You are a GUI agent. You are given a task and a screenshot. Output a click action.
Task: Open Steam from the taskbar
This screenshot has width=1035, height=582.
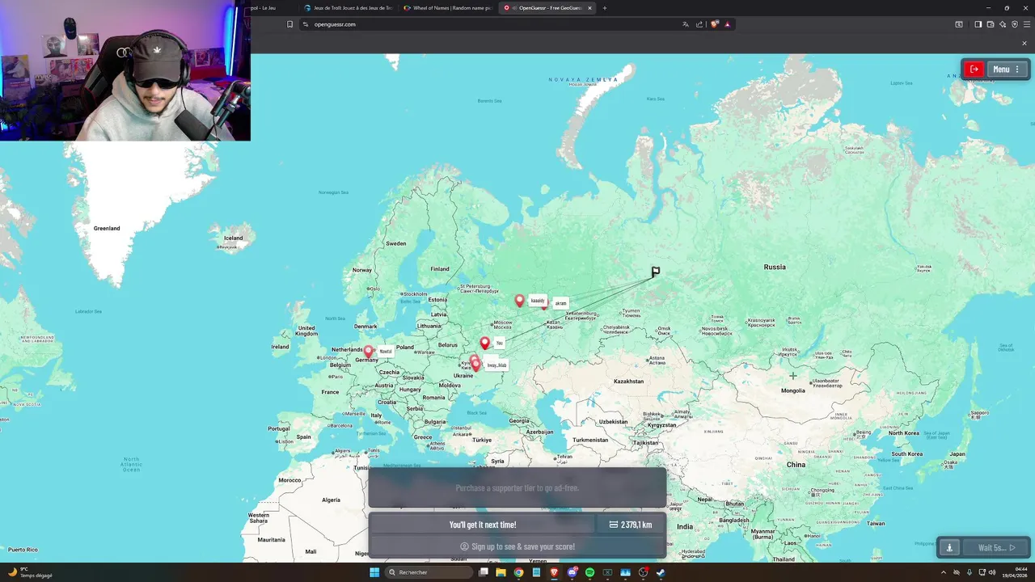pos(661,572)
